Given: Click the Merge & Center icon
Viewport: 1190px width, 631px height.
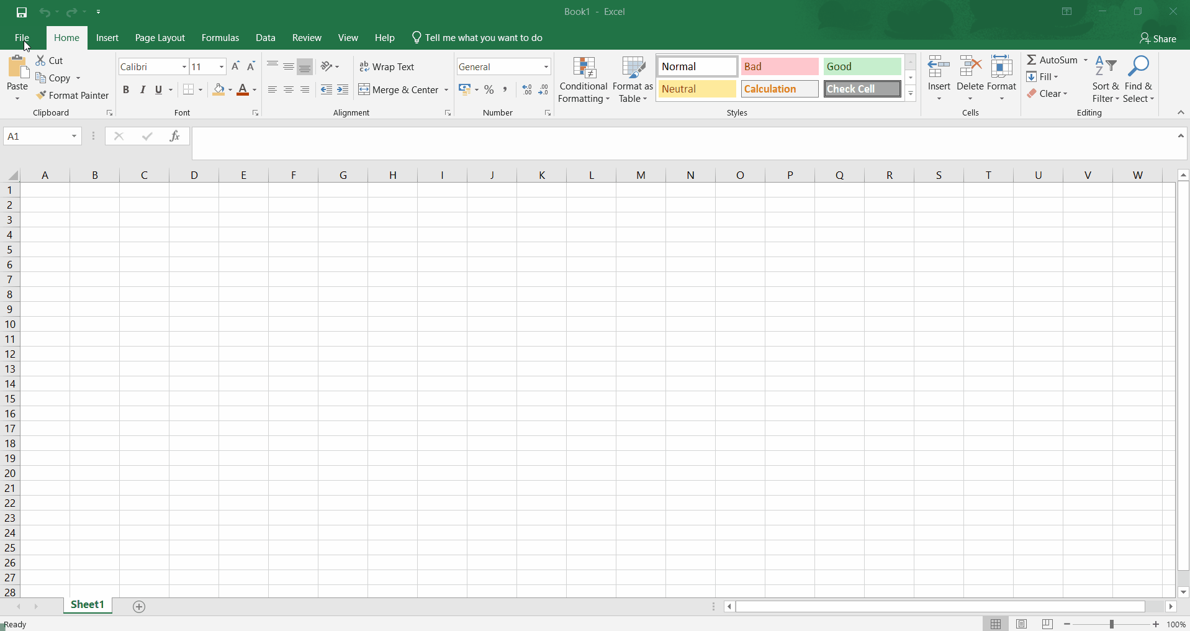Looking at the screenshot, I should click(364, 89).
